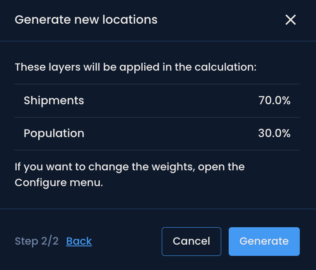Click the 'Generate new locations' dialog title

(x=86, y=20)
